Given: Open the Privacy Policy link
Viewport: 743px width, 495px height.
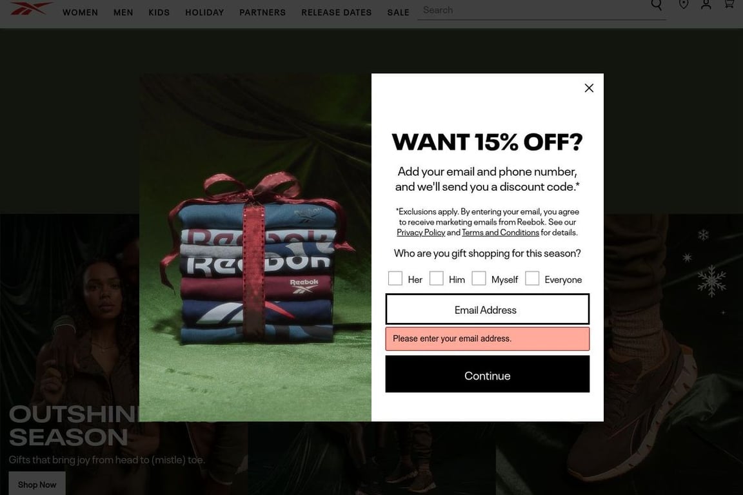Looking at the screenshot, I should point(421,233).
